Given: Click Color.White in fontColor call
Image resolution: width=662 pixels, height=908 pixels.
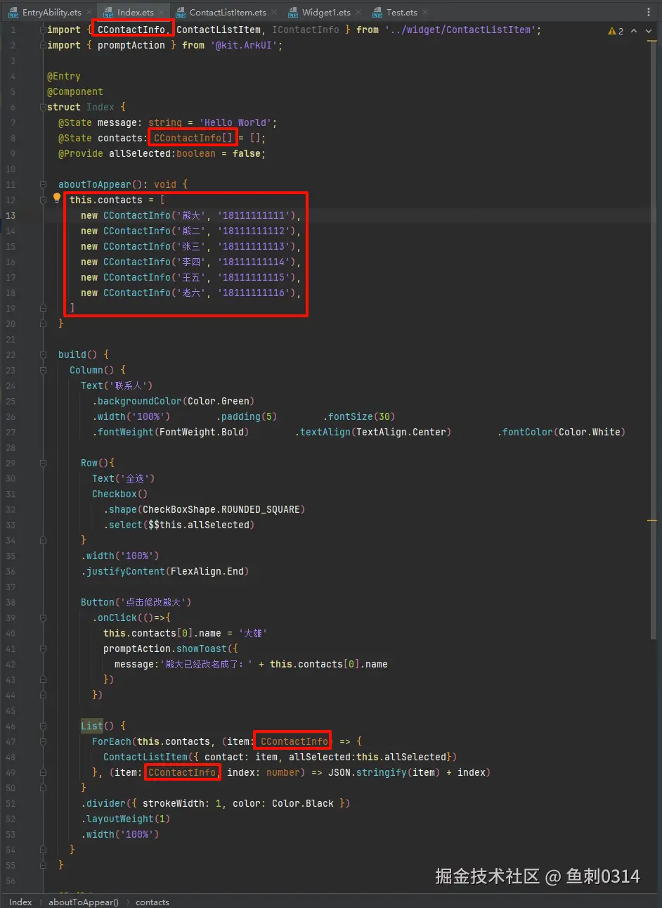Looking at the screenshot, I should (590, 432).
